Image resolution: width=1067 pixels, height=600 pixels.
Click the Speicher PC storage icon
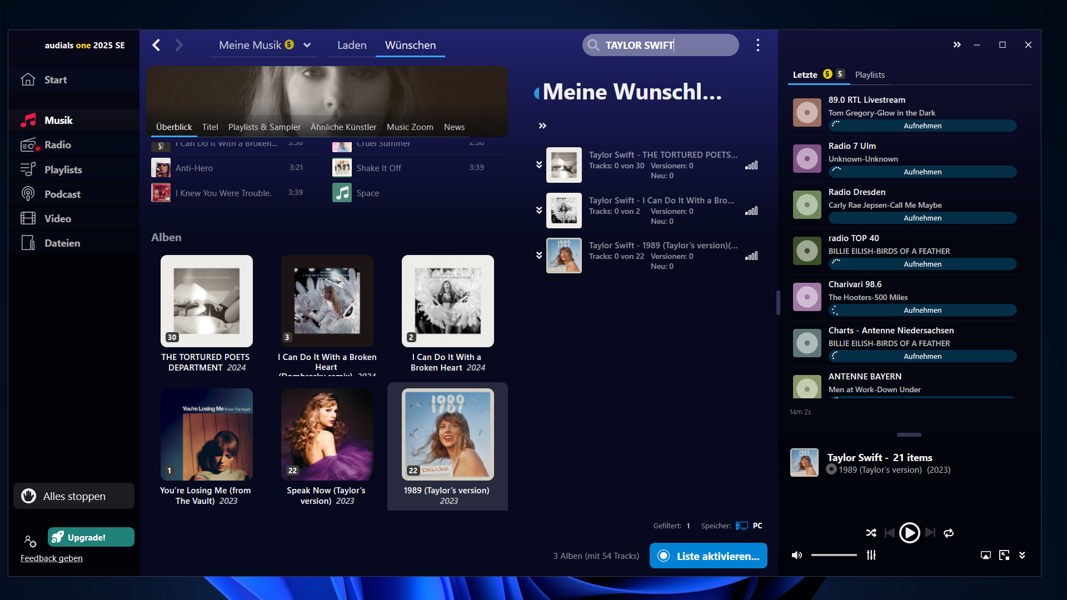coord(741,526)
